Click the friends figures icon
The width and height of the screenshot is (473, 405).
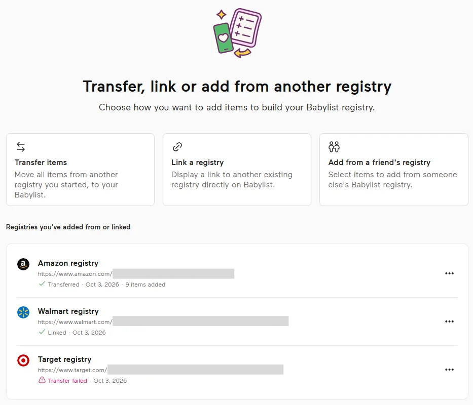[x=334, y=147]
